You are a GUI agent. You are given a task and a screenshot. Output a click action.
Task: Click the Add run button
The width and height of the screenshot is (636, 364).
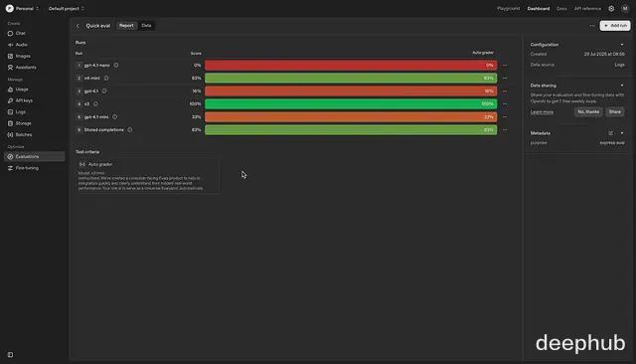click(615, 26)
